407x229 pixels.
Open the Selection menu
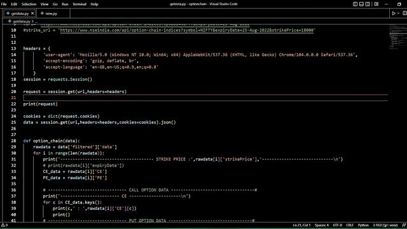[x=29, y=4]
